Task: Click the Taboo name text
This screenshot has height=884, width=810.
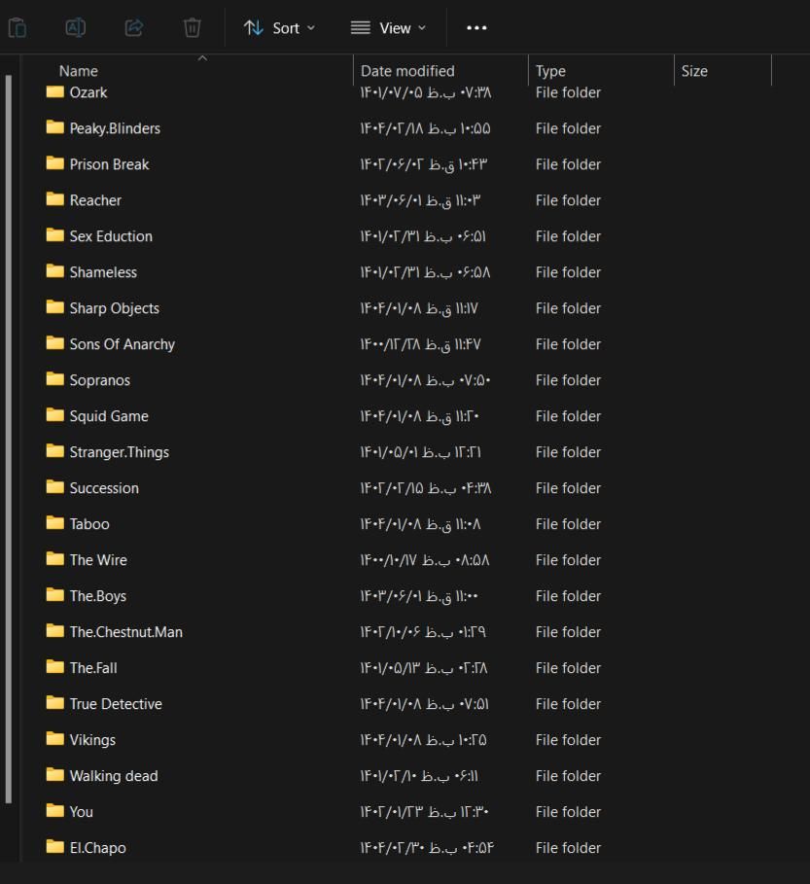Action: (x=89, y=524)
